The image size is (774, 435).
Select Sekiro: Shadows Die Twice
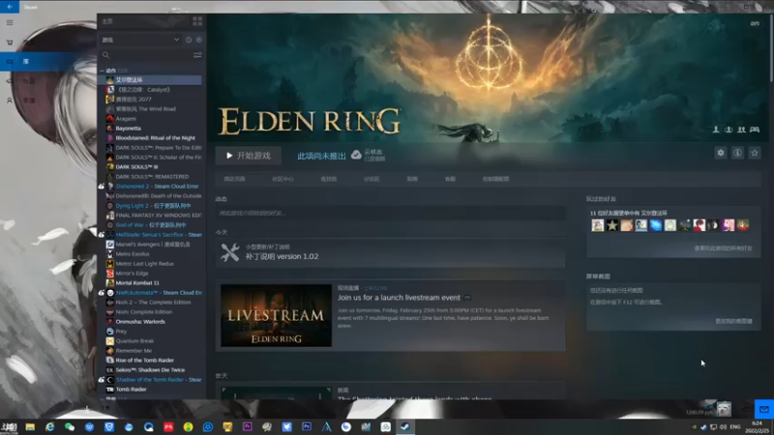coord(150,370)
